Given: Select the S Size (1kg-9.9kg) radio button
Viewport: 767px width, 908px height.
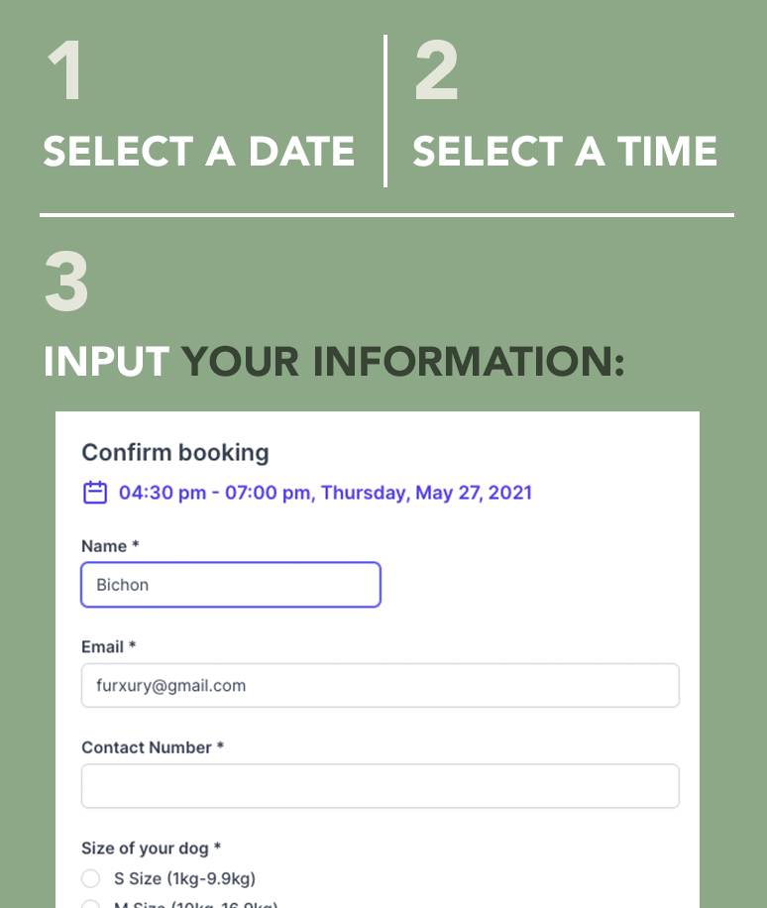Looking at the screenshot, I should 91,878.
